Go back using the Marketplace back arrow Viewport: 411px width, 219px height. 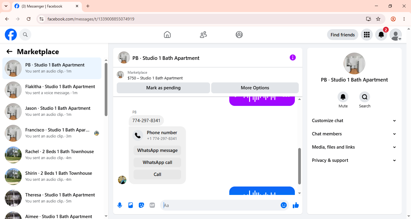tap(9, 51)
